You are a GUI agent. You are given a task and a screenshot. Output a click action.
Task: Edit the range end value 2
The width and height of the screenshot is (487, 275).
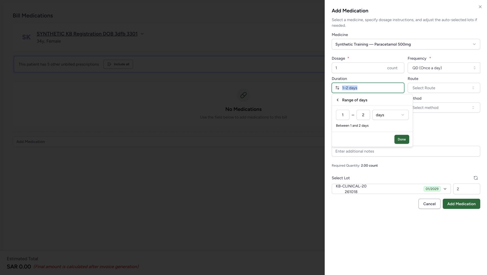pyautogui.click(x=363, y=115)
